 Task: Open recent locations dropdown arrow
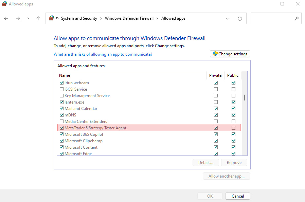29,18
